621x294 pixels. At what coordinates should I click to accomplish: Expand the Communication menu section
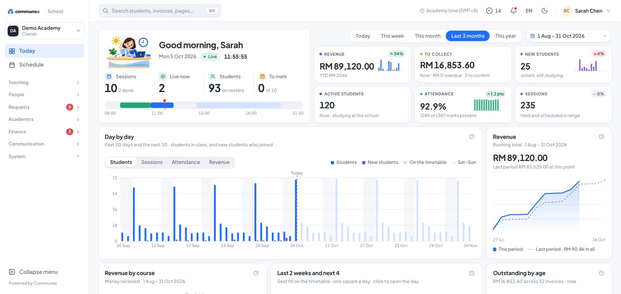coord(44,144)
